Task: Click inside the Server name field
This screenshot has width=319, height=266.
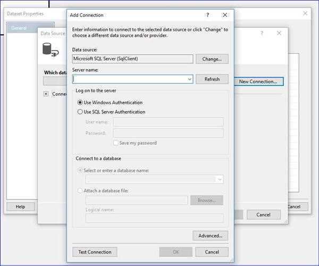Action: pyautogui.click(x=129, y=79)
